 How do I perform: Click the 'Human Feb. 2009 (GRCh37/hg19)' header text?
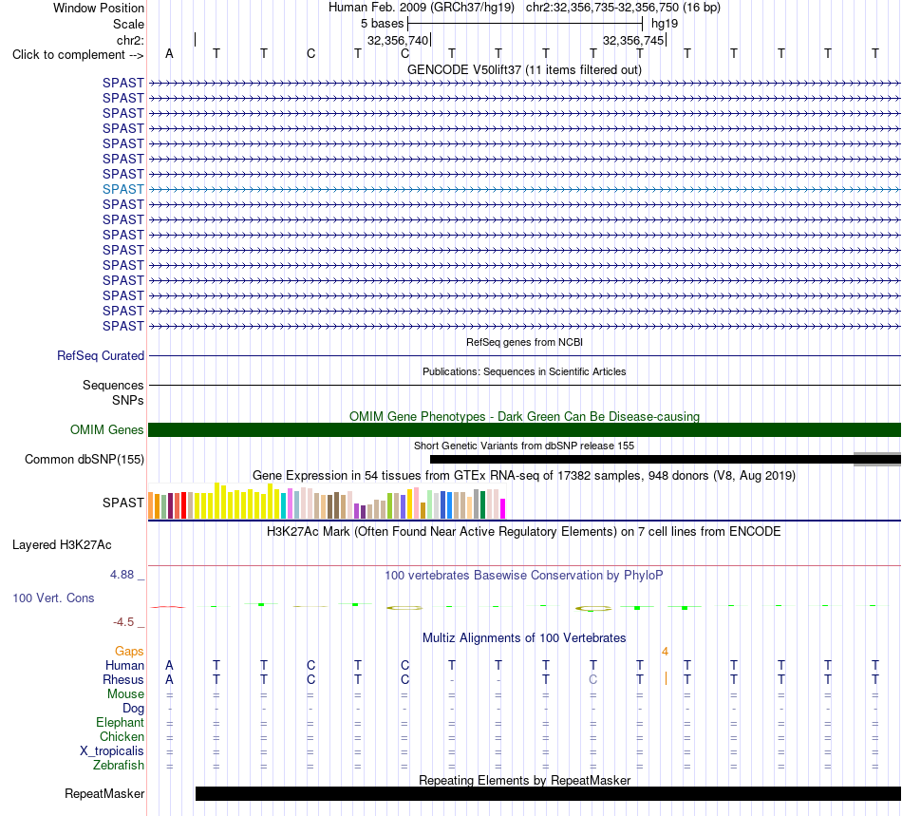[x=423, y=8]
